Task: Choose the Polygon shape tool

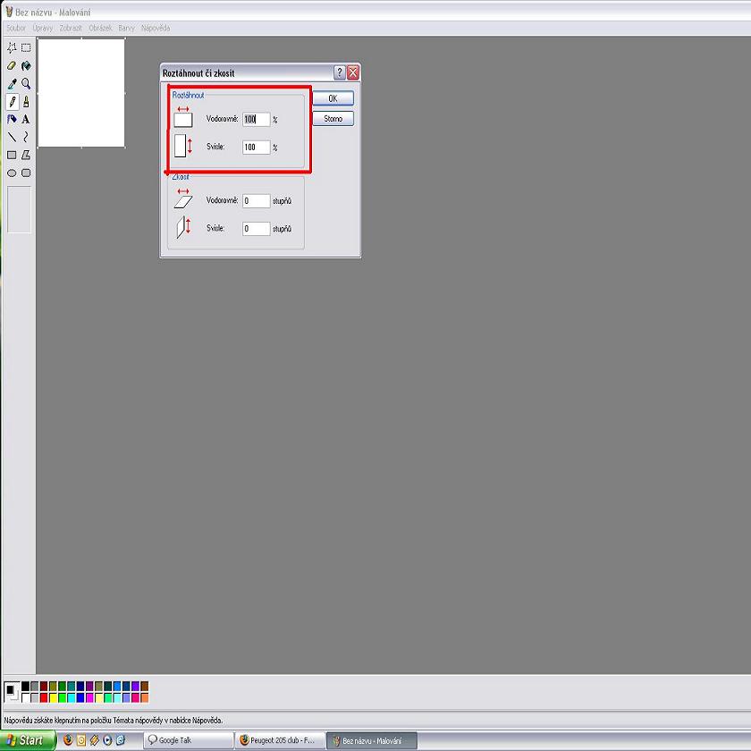Action: point(26,155)
